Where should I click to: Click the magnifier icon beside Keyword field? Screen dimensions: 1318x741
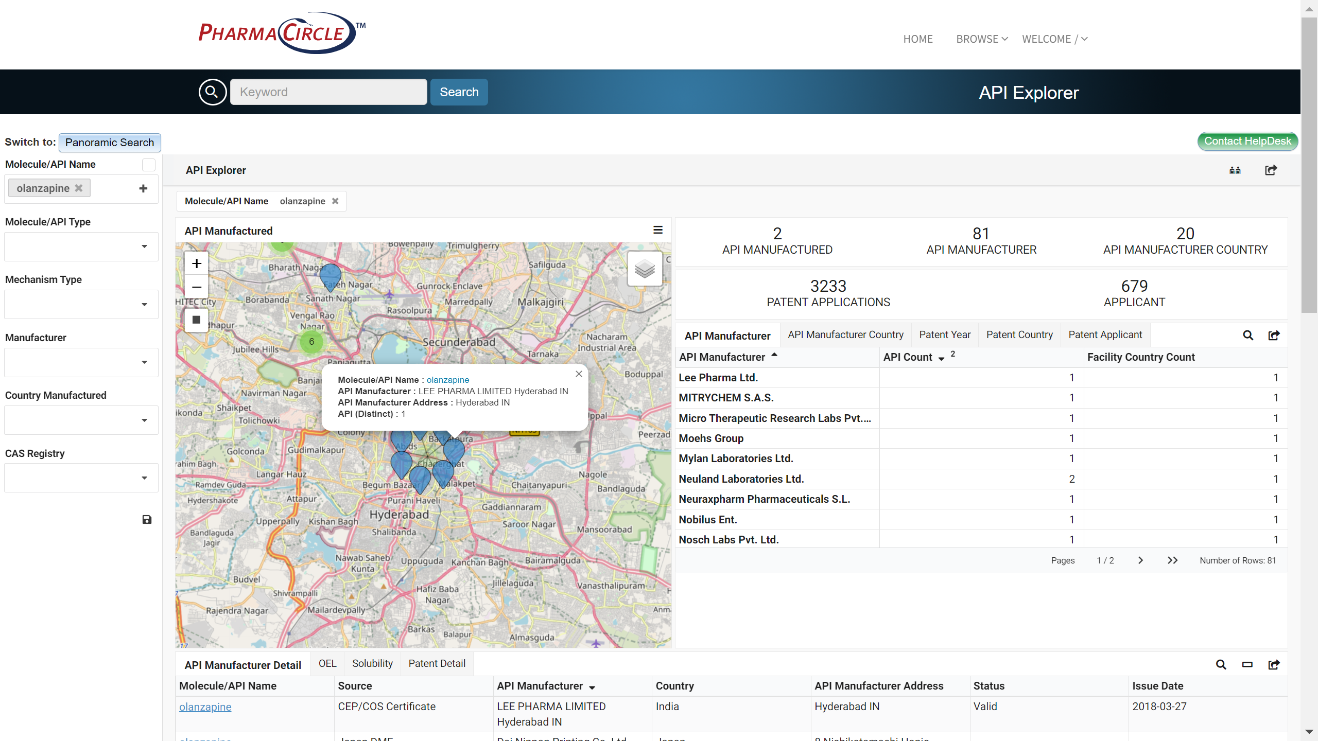coord(213,92)
